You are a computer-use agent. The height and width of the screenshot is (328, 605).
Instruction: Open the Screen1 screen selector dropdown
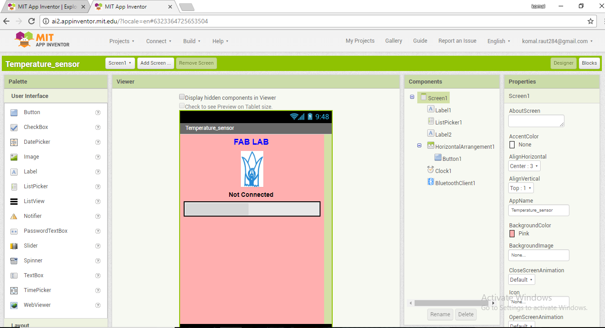point(120,63)
